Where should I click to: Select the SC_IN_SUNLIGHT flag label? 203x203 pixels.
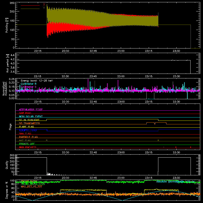pyautogui.click(x=29, y=120)
